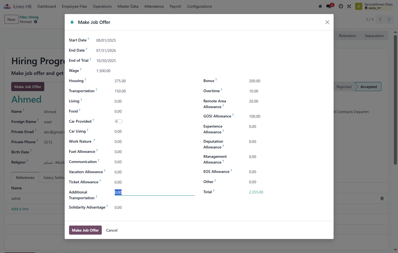The height and width of the screenshot is (253, 398).
Task: Open the debug bug icon in top bar
Action: click(320, 6)
